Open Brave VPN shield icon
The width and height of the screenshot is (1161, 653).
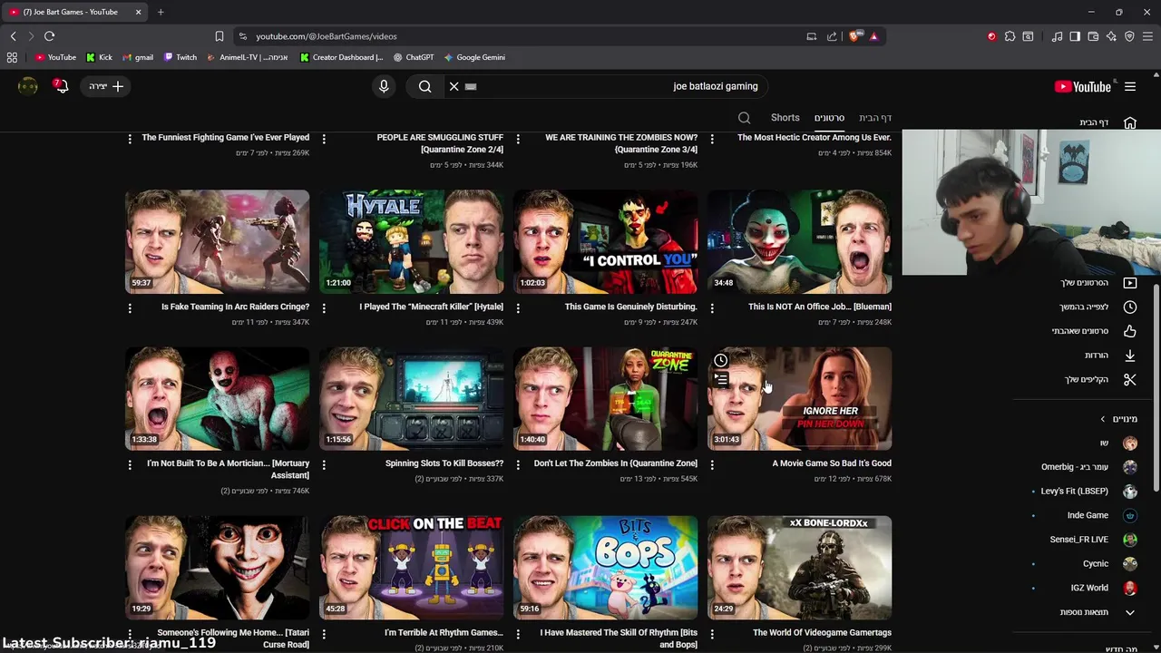point(1129,36)
